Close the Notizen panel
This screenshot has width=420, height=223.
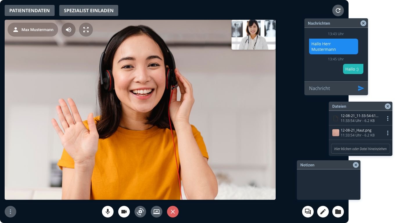[356, 165]
